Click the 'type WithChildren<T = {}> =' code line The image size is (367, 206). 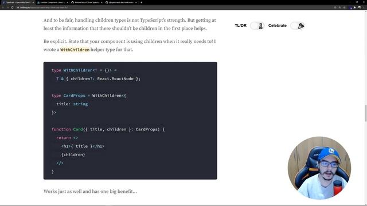[84, 70]
